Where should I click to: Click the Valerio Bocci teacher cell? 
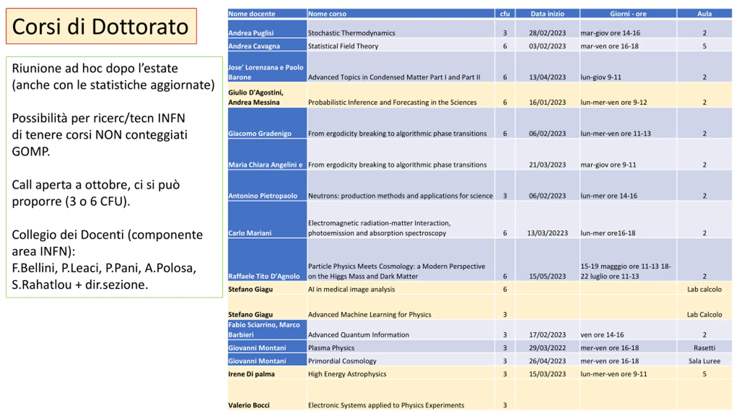click(x=249, y=405)
